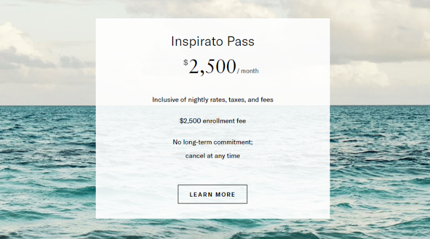Image resolution: width=430 pixels, height=239 pixels.
Task: Click "Inclusive of nightly rates, taxes, and fees"
Action: pos(212,99)
